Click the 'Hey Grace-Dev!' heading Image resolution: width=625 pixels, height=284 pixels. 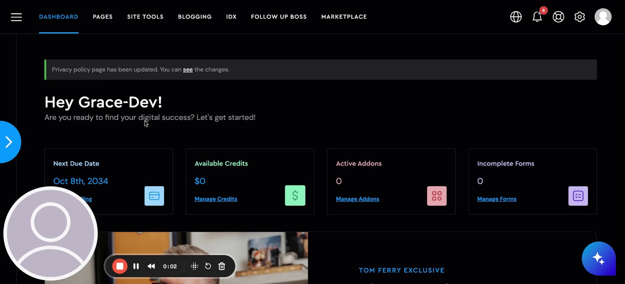tap(104, 102)
